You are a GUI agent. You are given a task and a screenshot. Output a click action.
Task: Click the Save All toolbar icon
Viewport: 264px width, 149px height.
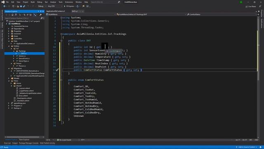point(24,6)
